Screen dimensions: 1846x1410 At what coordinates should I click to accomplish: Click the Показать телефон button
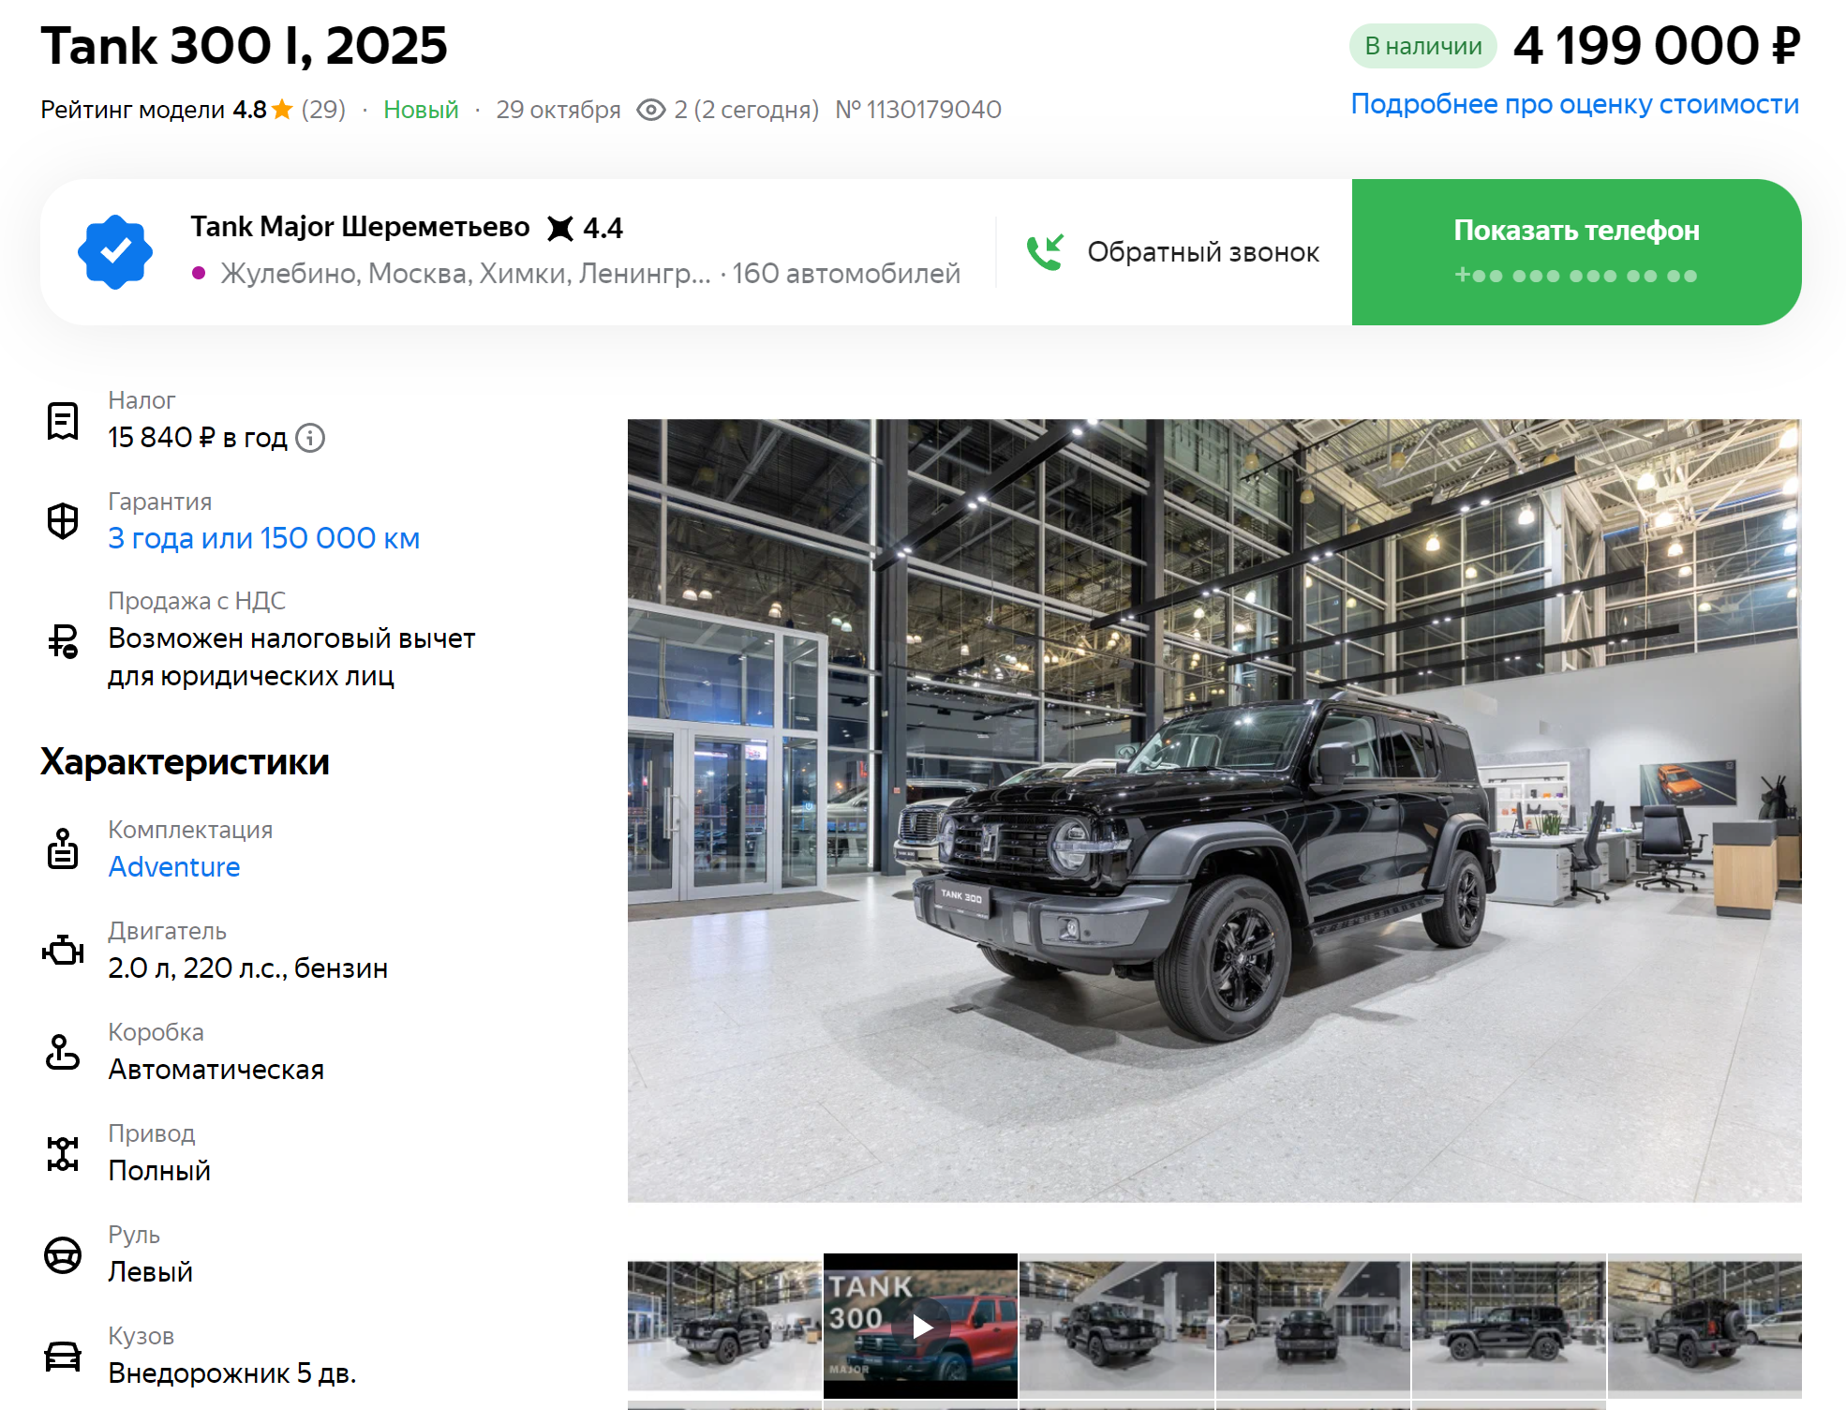coord(1576,252)
